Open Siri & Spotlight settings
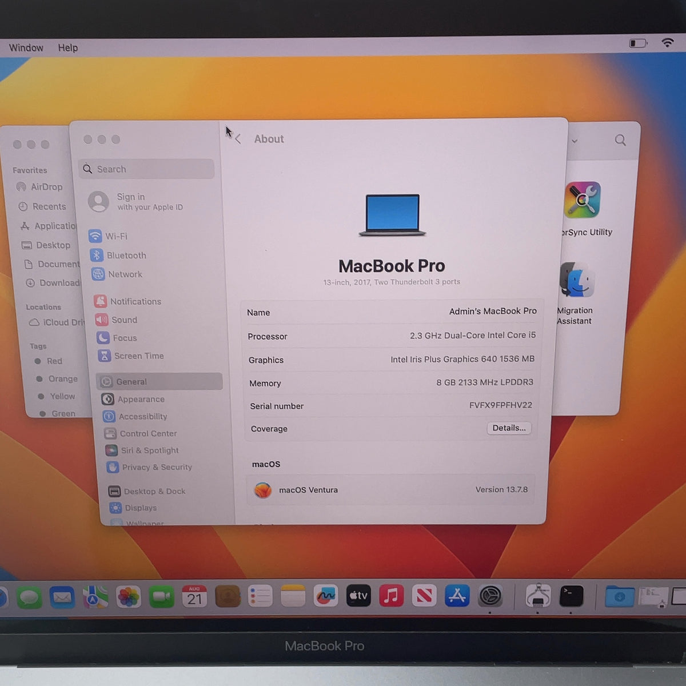The width and height of the screenshot is (686, 686). [x=142, y=450]
